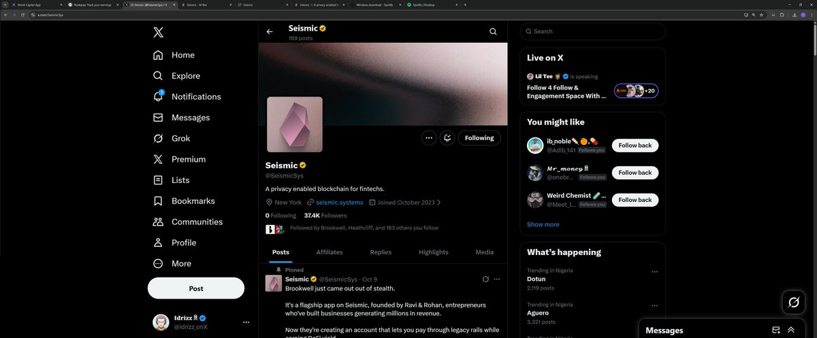Open ib_noble's profile avatar

click(534, 146)
